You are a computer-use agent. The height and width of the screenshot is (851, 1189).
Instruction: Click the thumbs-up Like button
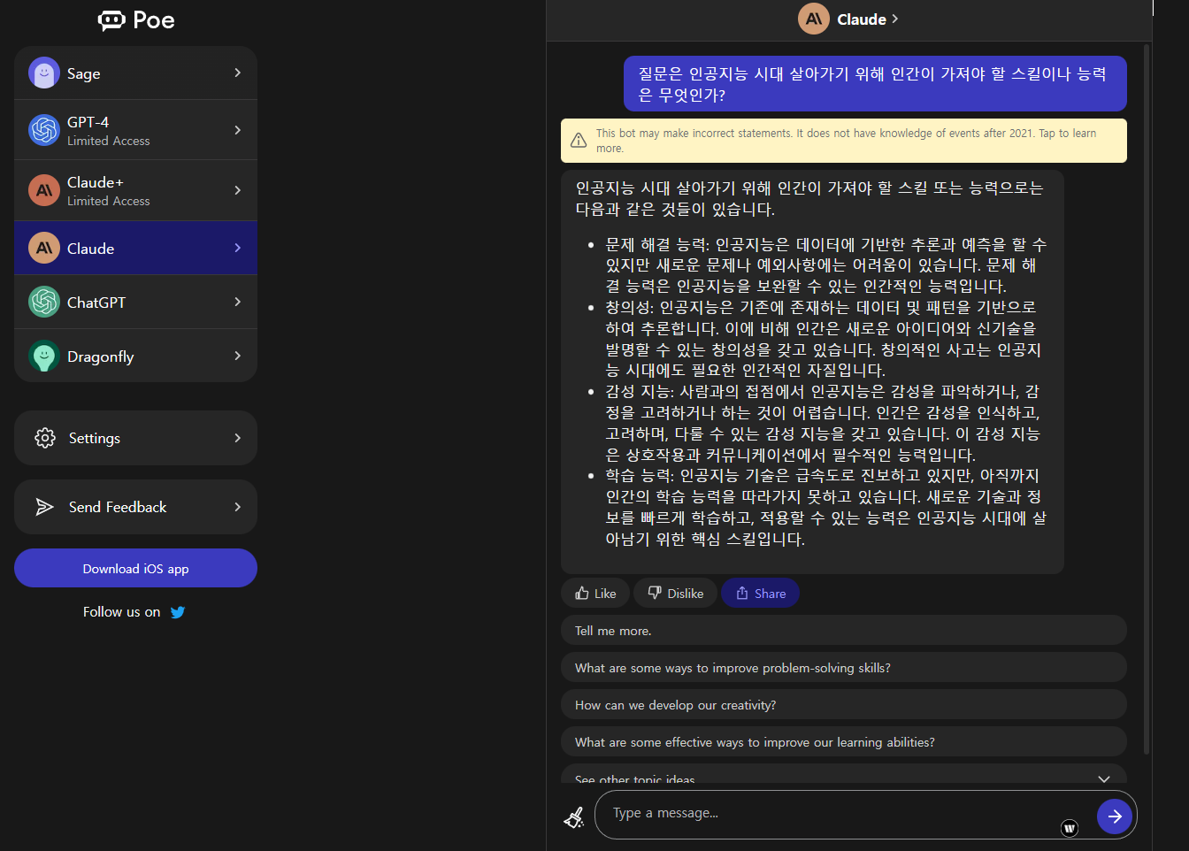pyautogui.click(x=595, y=593)
